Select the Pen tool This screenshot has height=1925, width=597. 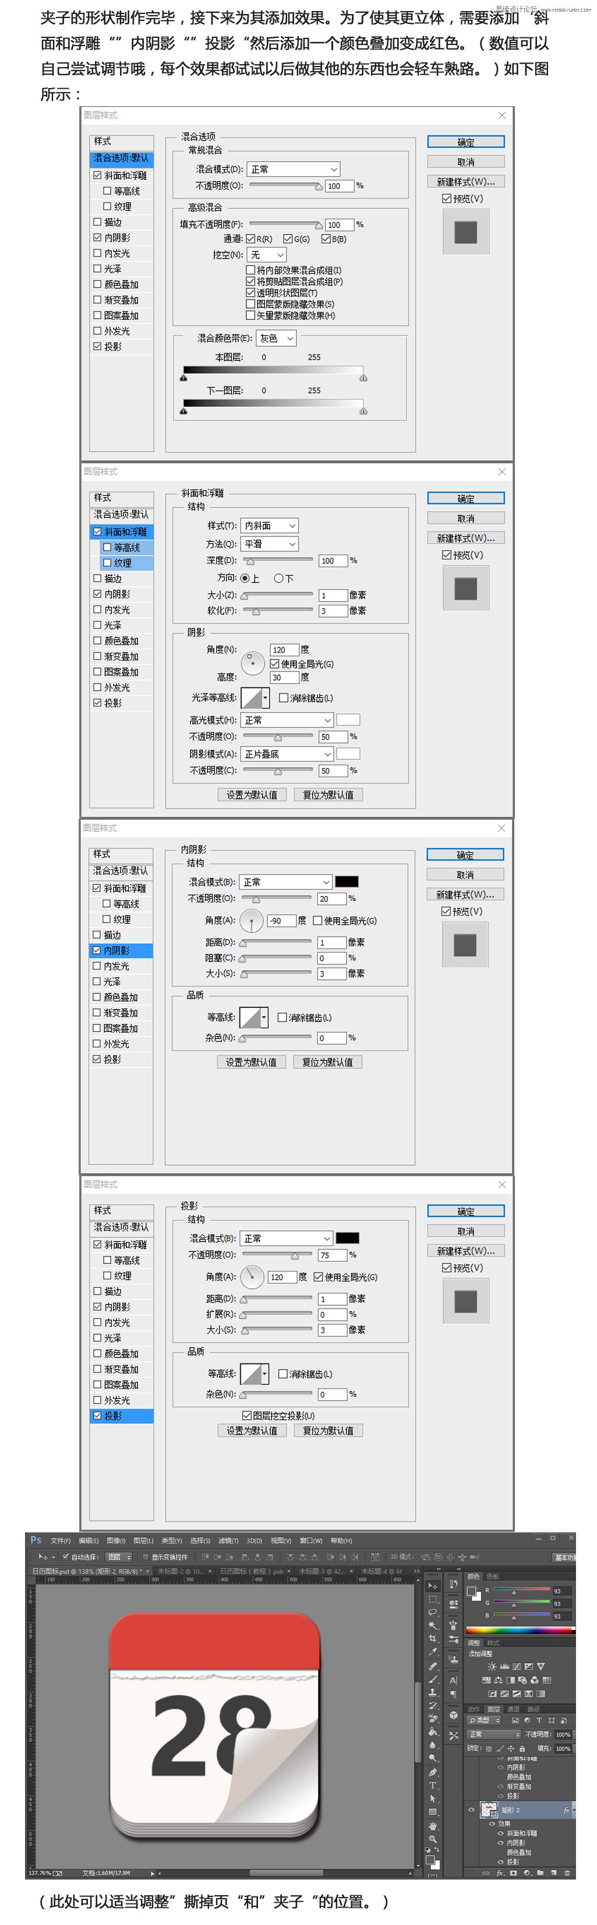(433, 1772)
